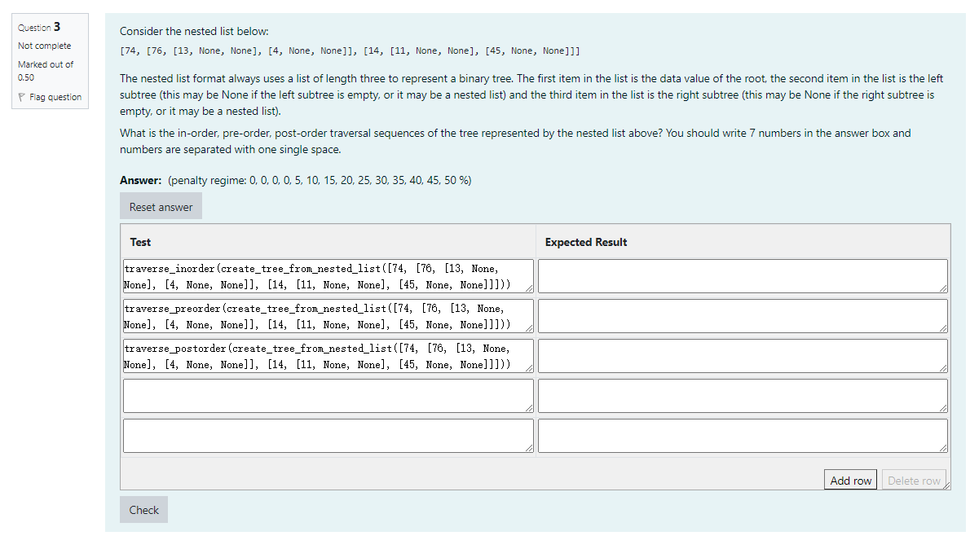Click the penalty regime text
The width and height of the screenshot is (970, 549).
320,181
